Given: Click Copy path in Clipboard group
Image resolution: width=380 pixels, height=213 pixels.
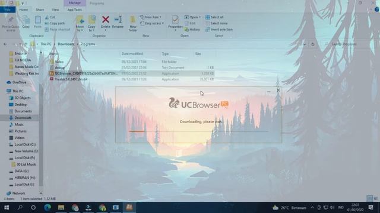Looking at the screenshot, I should [x=55, y=23].
